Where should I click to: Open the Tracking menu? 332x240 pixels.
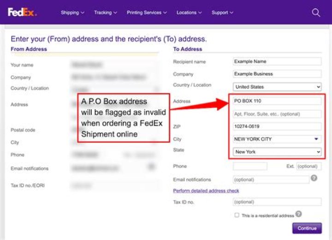coord(106,13)
